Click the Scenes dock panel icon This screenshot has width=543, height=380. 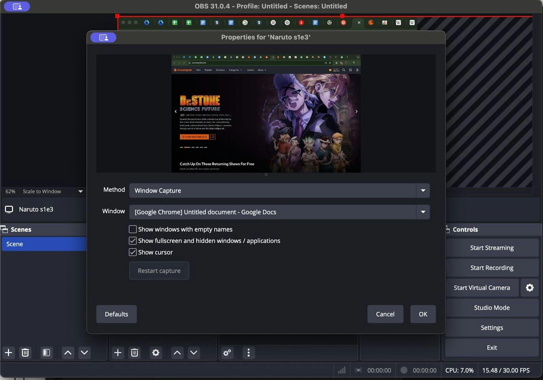click(x=4, y=230)
